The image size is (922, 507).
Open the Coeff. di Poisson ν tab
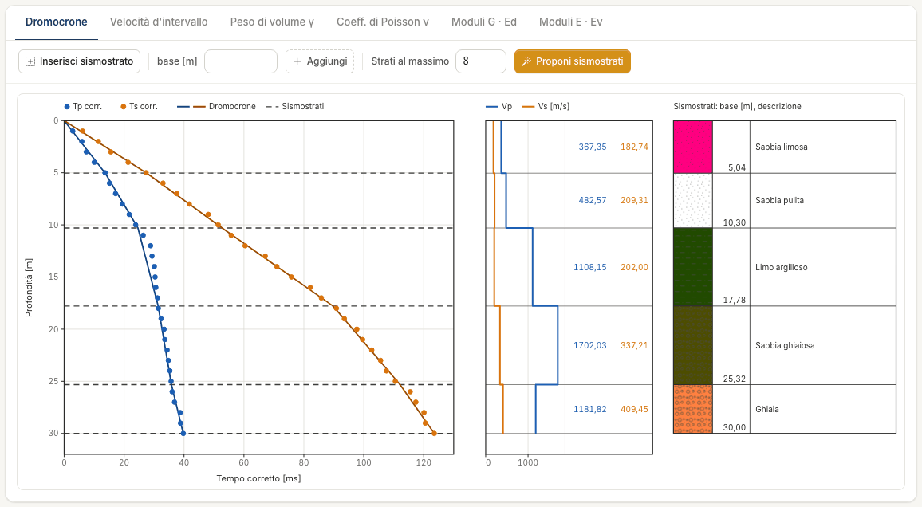tap(383, 22)
